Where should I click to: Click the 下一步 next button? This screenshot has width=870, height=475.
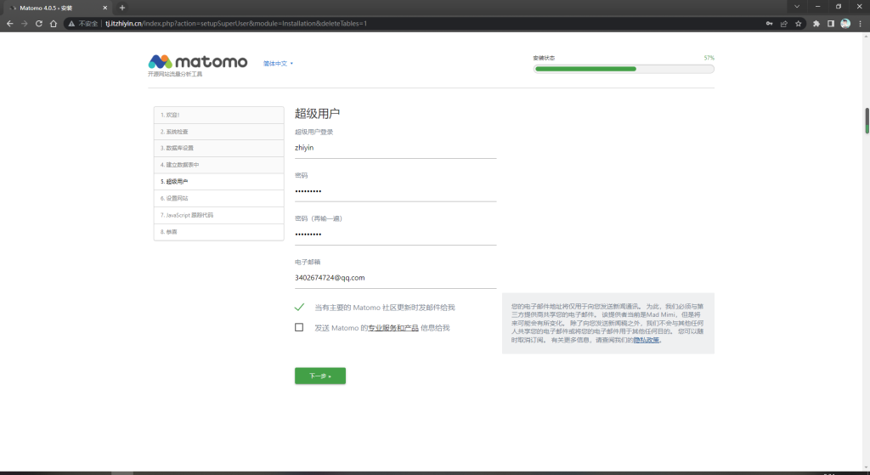(319, 376)
